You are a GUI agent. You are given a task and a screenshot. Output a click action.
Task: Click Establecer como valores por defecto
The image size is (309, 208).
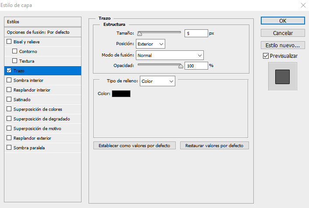click(x=135, y=145)
